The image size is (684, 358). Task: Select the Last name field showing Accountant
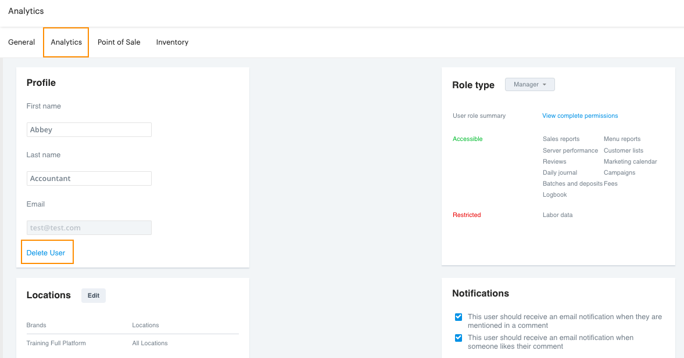(88, 178)
